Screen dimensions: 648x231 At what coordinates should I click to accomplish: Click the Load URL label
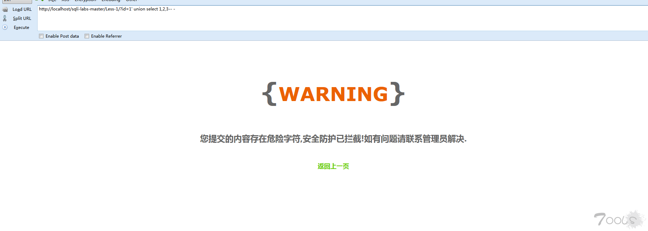[x=22, y=9]
